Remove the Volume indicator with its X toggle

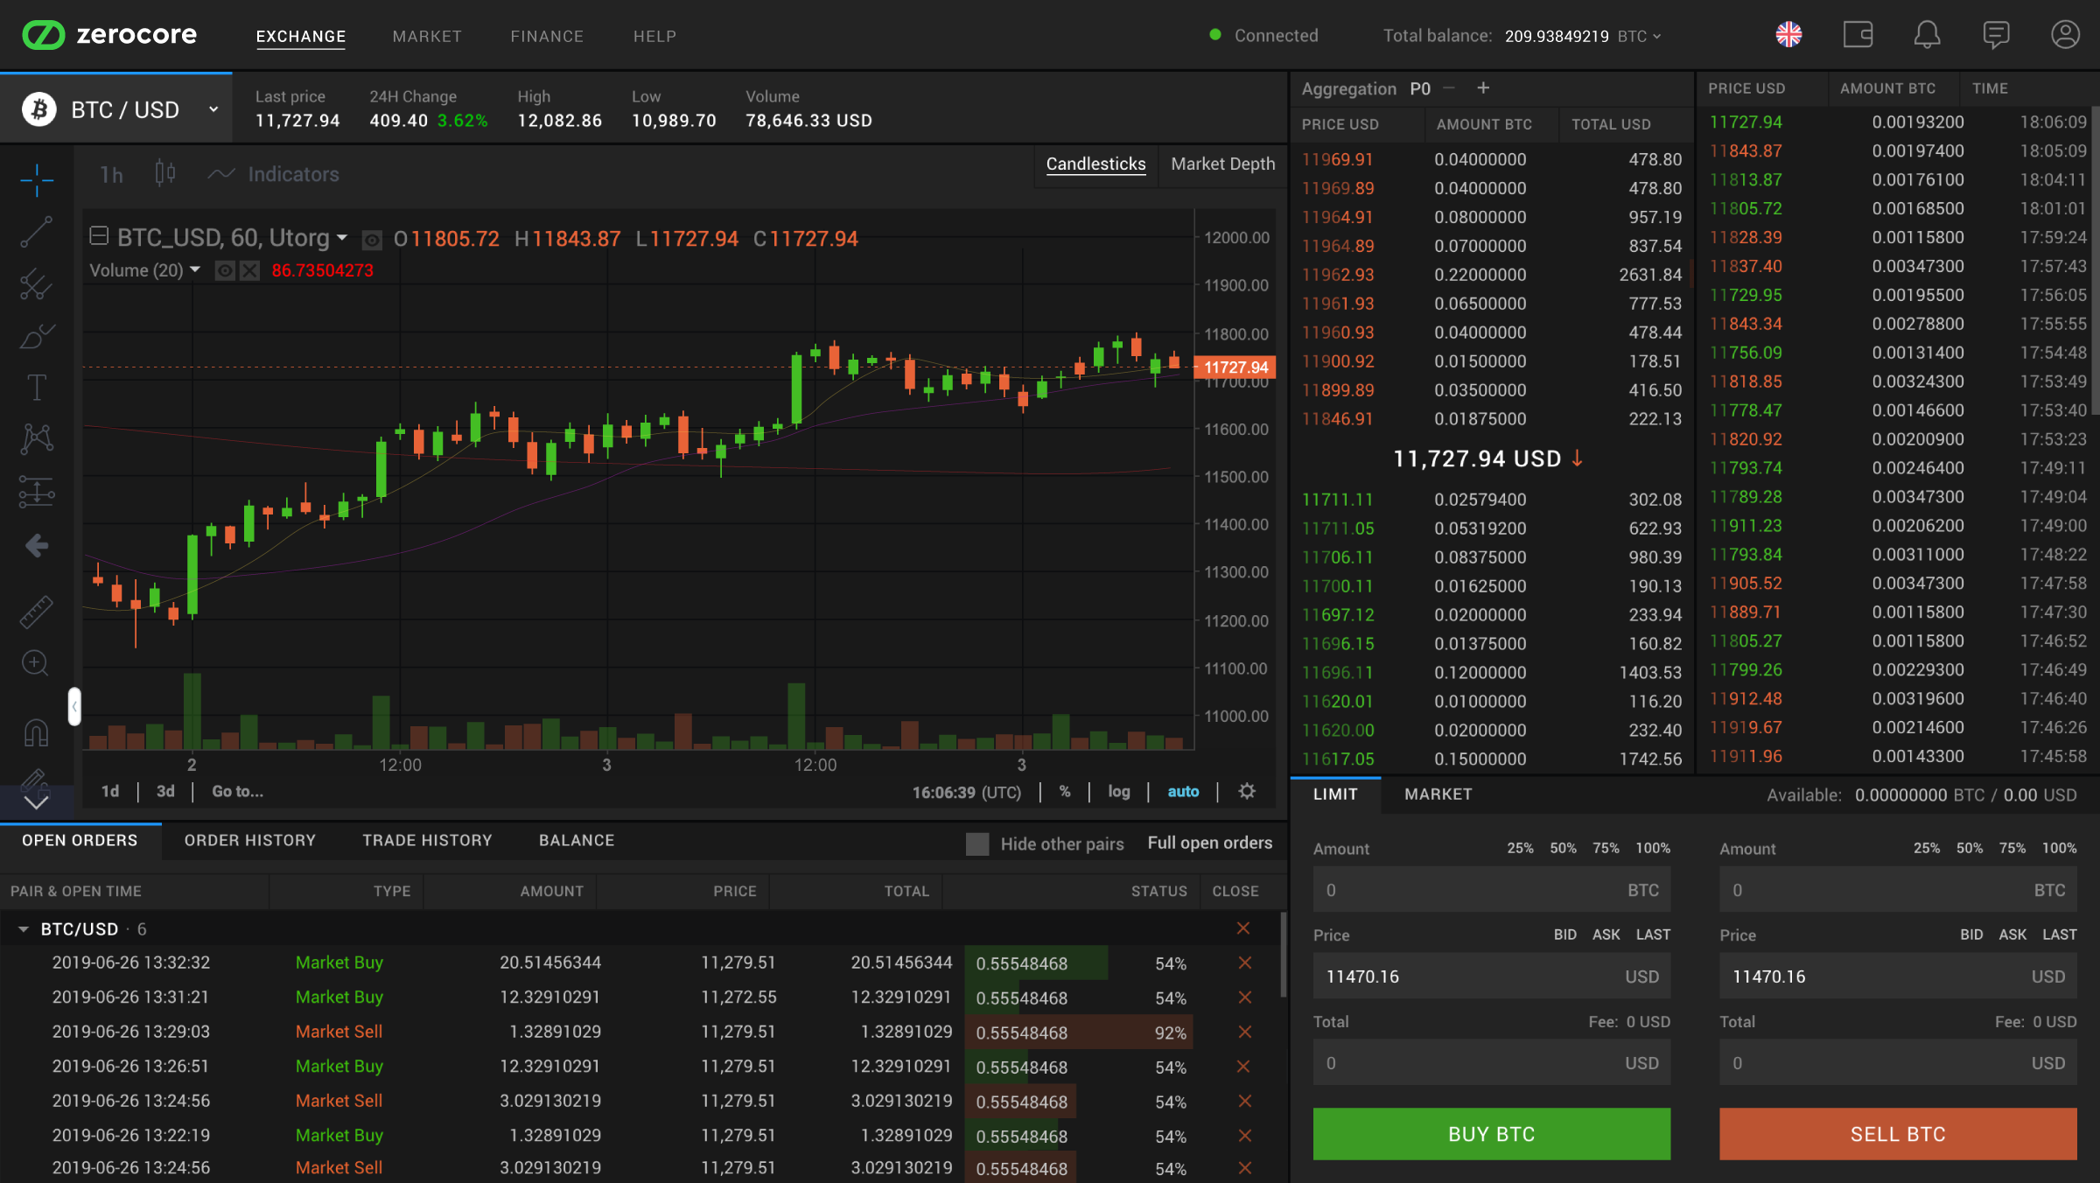click(249, 270)
